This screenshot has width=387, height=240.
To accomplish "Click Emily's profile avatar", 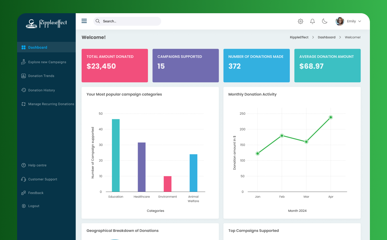I will tap(340, 21).
